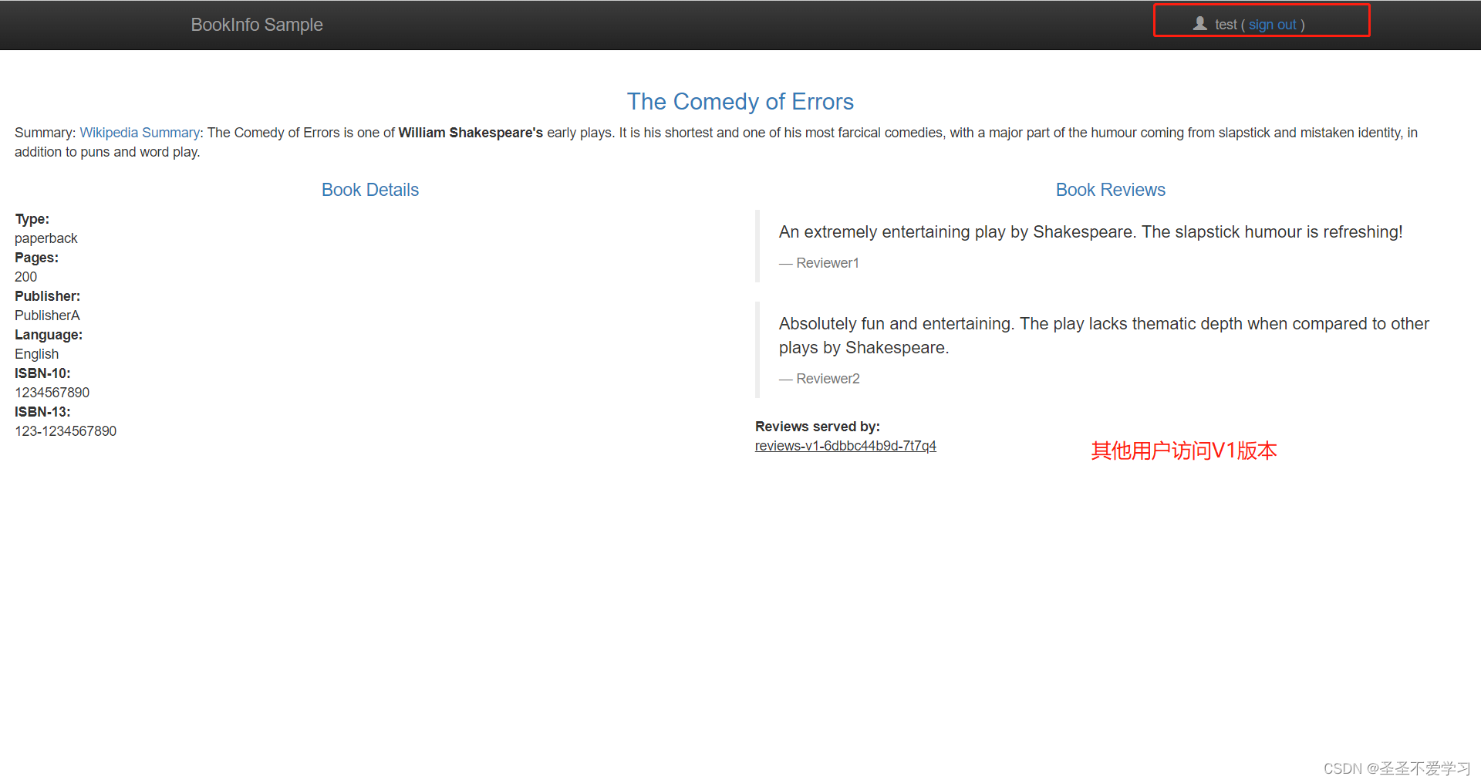Image resolution: width=1481 pixels, height=783 pixels.
Task: Click the Pages: label
Action: coord(36,258)
